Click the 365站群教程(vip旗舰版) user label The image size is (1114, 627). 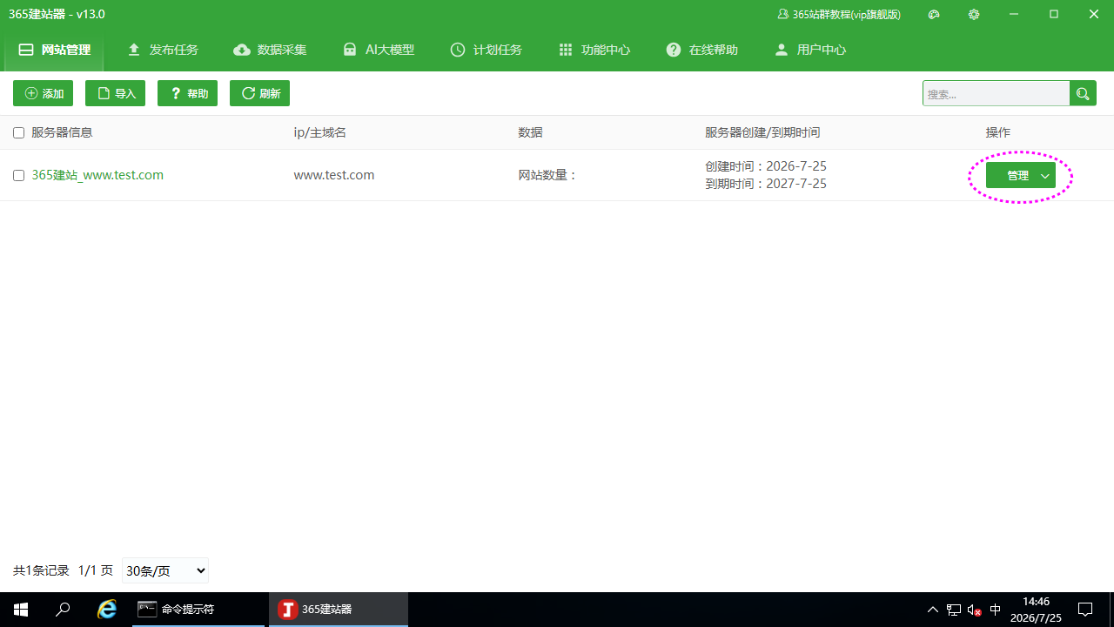tap(846, 15)
